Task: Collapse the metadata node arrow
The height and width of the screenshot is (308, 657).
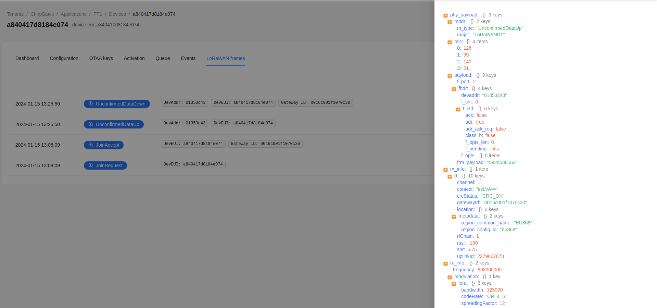Action: click(x=454, y=217)
